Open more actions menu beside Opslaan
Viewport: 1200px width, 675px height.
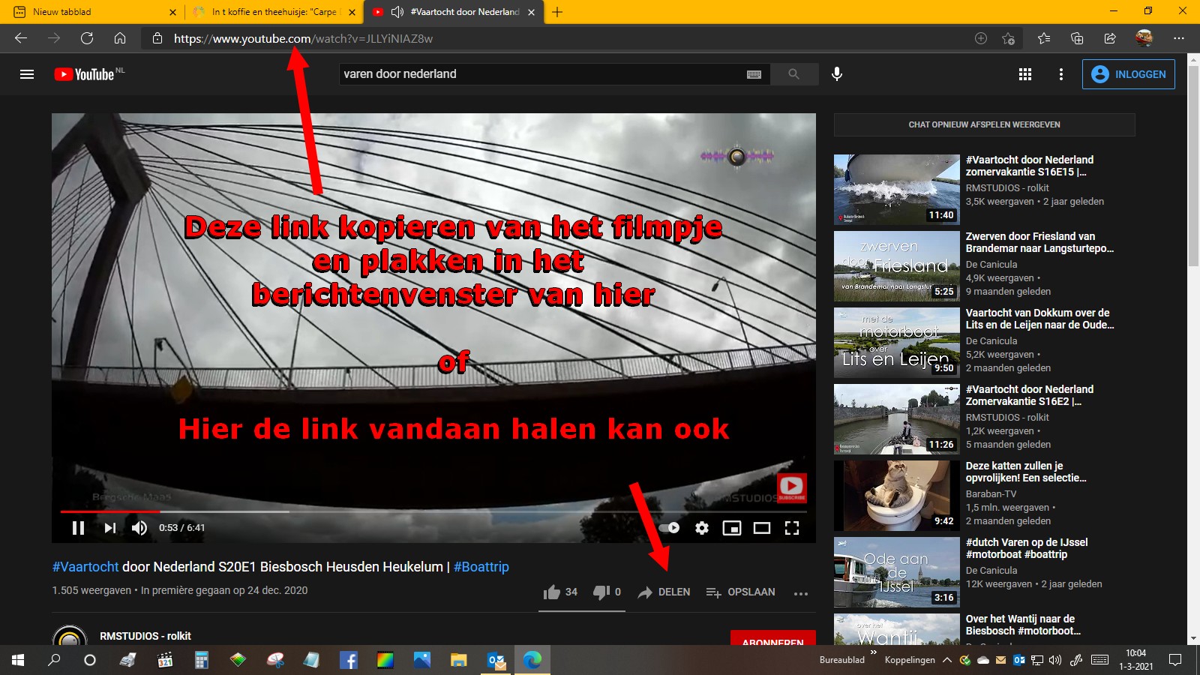pos(801,593)
